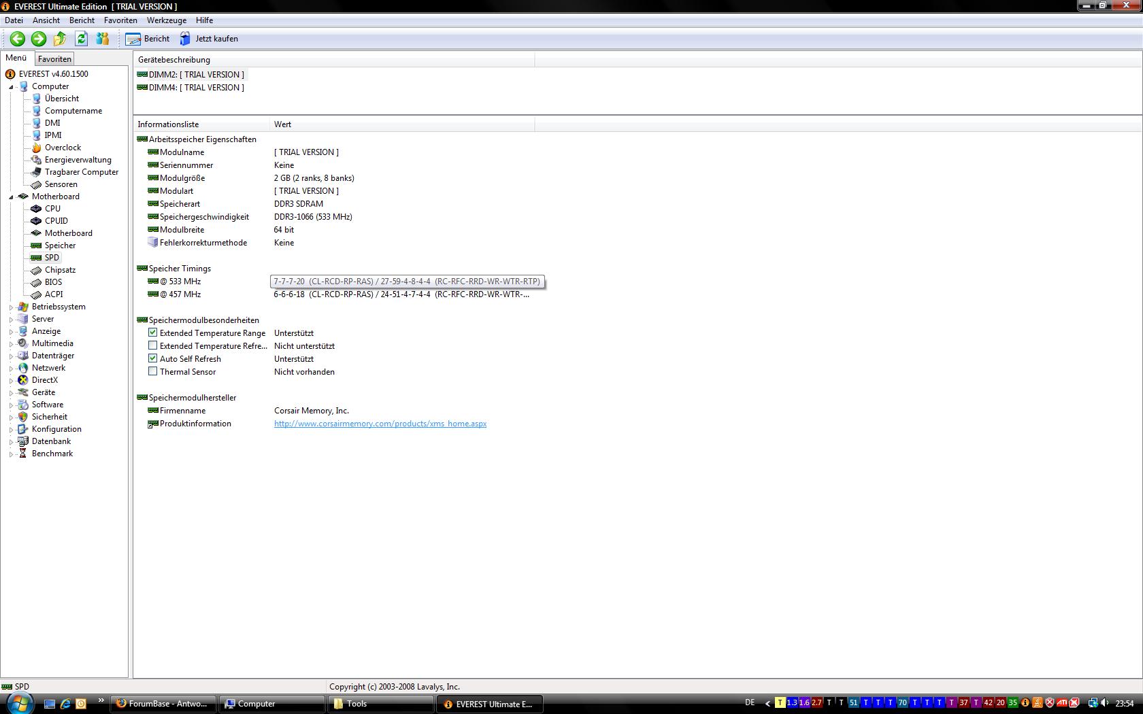Select the EVEREST v4.60.1500 root node
This screenshot has width=1143, height=714.
tap(53, 74)
